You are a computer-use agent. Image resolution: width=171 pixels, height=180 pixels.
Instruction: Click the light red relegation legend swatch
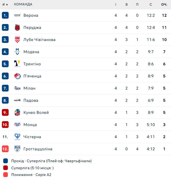click(6, 175)
